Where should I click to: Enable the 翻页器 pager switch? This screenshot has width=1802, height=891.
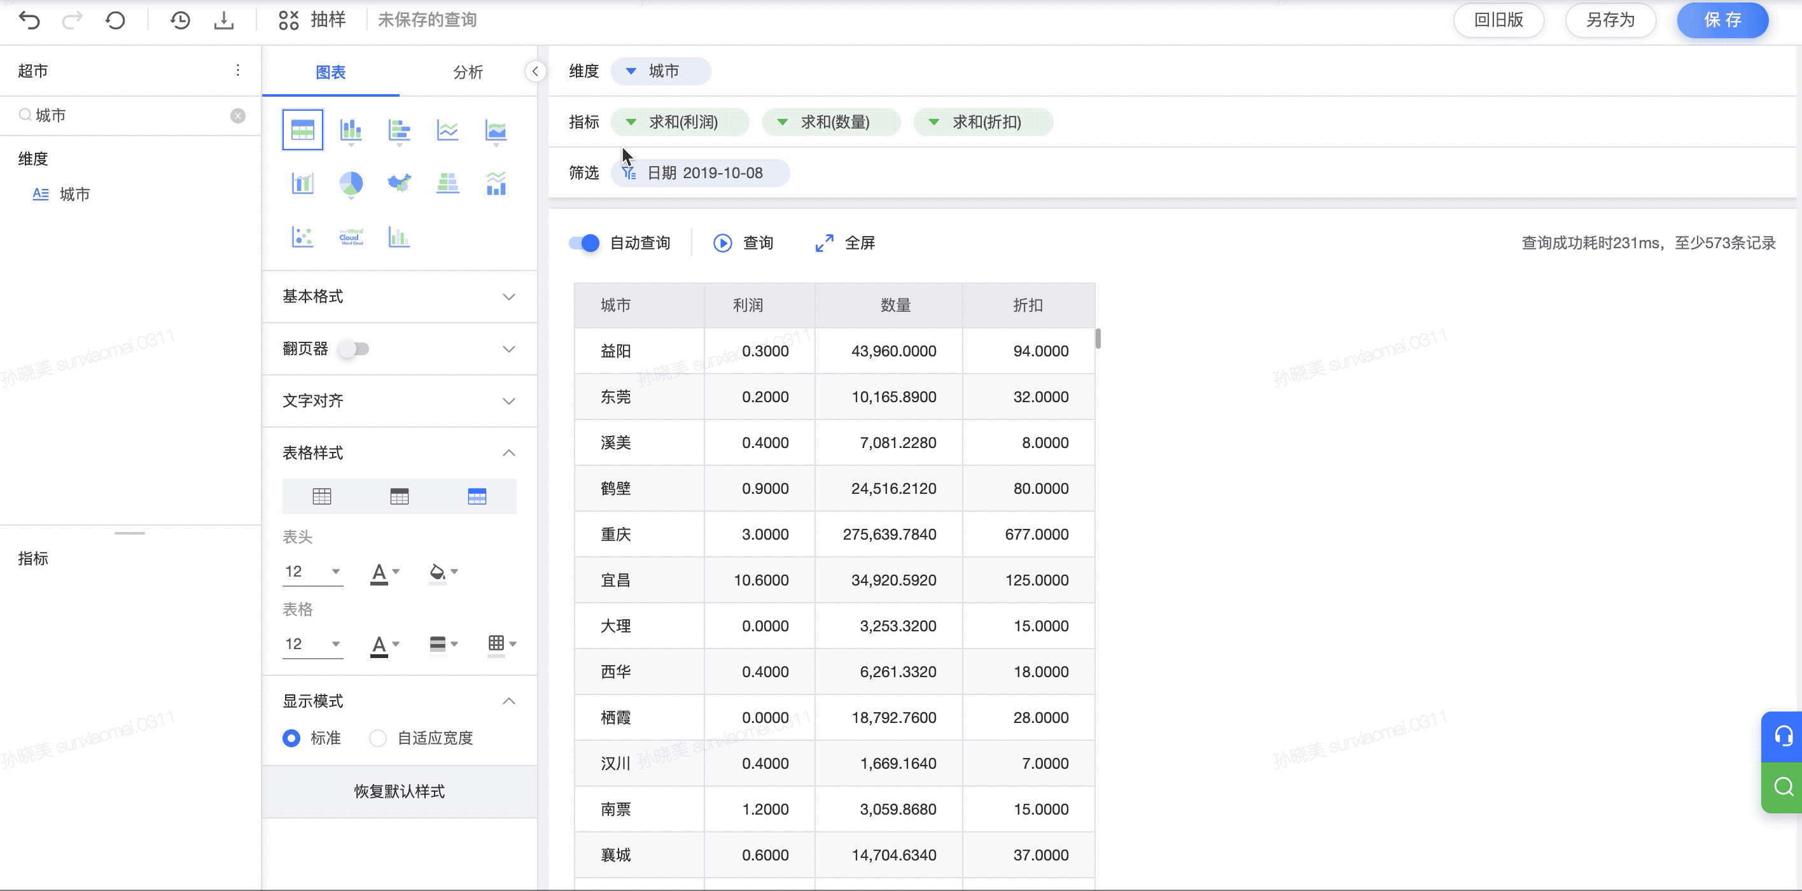tap(354, 349)
